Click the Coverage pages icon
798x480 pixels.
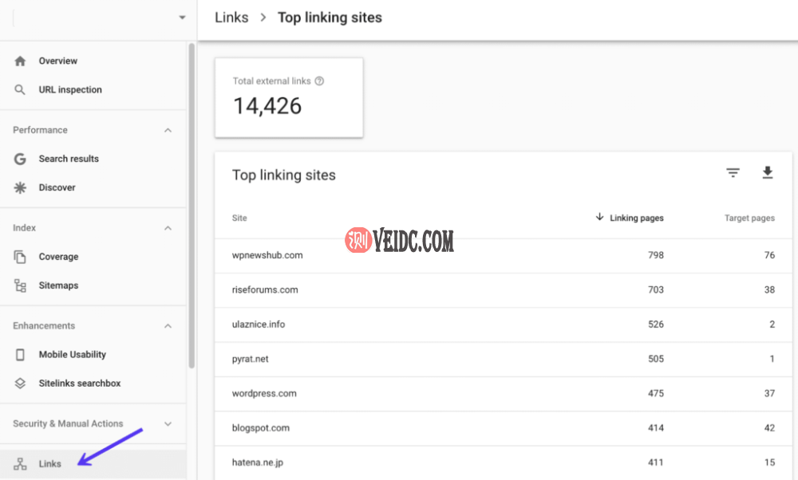21,257
